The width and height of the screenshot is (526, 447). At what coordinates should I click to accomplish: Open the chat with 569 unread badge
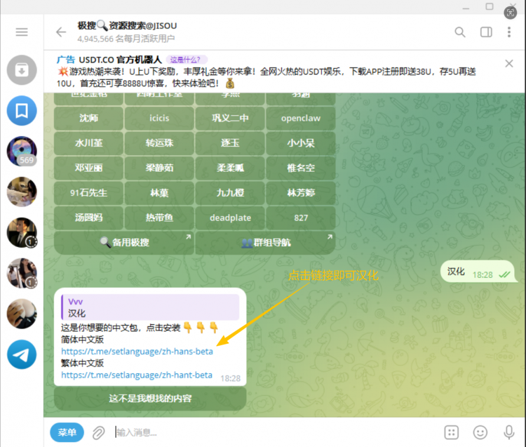tap(22, 152)
